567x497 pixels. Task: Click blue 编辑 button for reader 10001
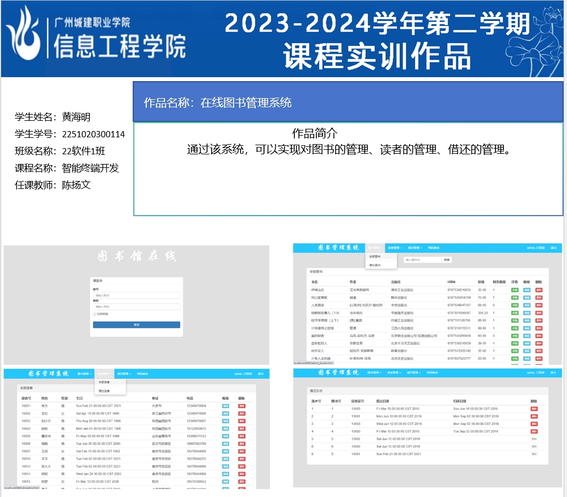pyautogui.click(x=225, y=406)
